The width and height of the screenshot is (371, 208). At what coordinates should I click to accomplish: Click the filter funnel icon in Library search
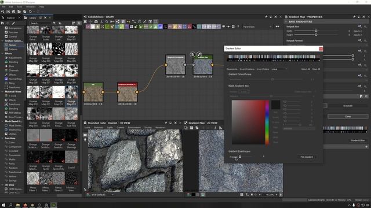pos(54,23)
